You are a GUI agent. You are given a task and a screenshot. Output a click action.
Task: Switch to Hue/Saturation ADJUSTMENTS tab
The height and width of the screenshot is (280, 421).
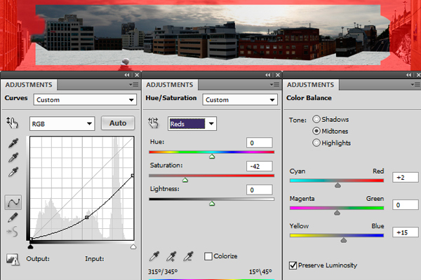(170, 85)
